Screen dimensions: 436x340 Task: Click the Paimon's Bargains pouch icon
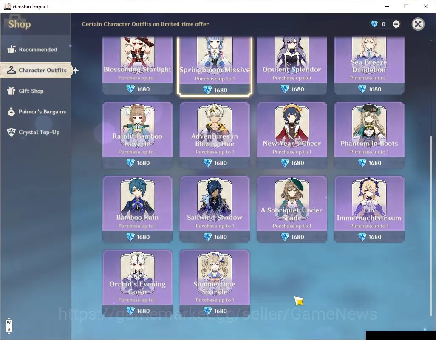coord(11,111)
